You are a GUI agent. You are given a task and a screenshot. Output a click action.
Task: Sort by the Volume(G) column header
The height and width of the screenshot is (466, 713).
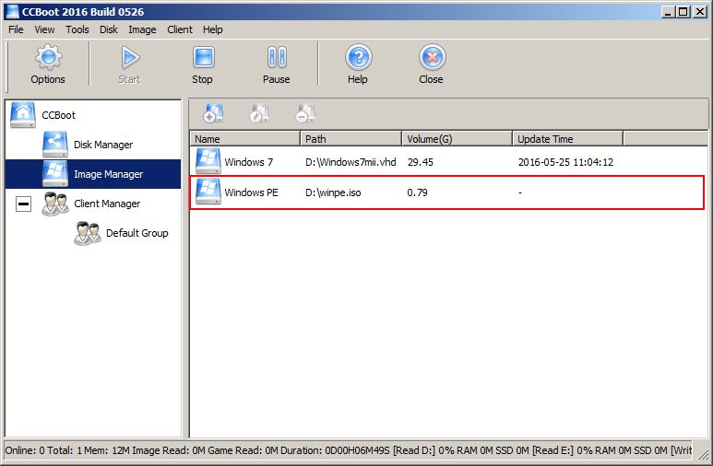457,138
